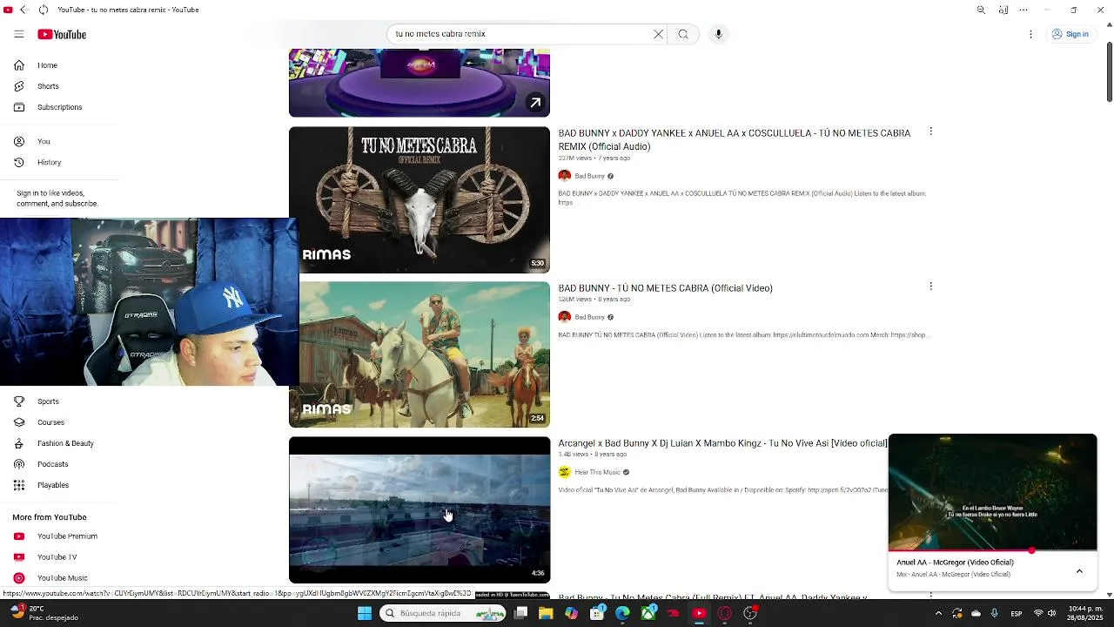This screenshot has width=1114, height=627.
Task: Open Podcasts in the sidebar
Action: (52, 464)
